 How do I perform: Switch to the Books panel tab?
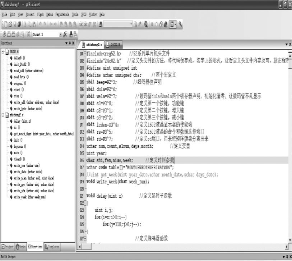pos(21,247)
